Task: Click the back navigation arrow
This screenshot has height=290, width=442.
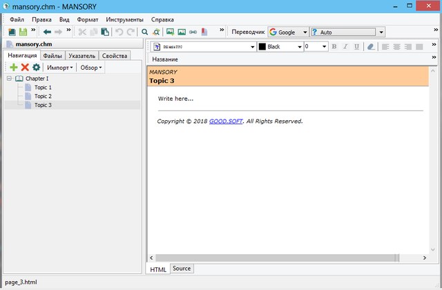Action: [x=47, y=32]
